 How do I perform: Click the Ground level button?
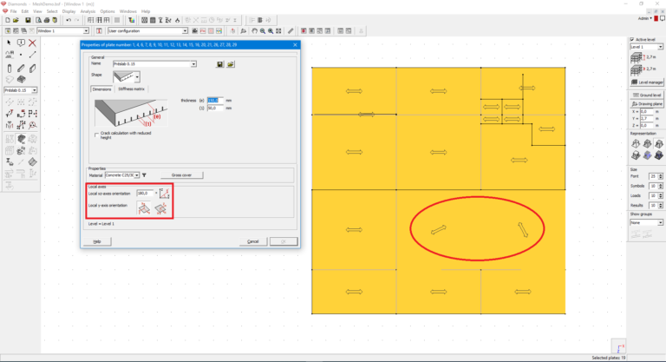pos(647,95)
